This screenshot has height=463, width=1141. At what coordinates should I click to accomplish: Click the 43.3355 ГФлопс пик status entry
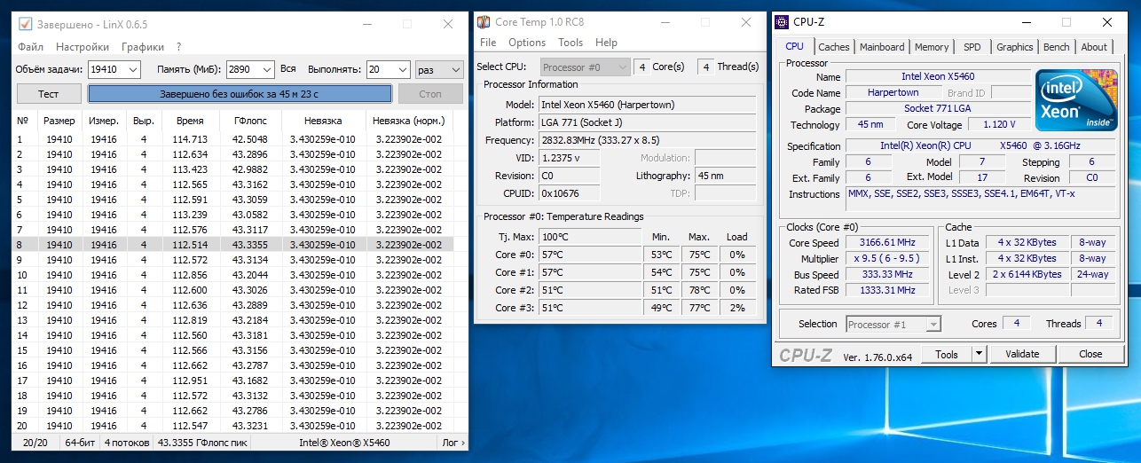pyautogui.click(x=204, y=442)
